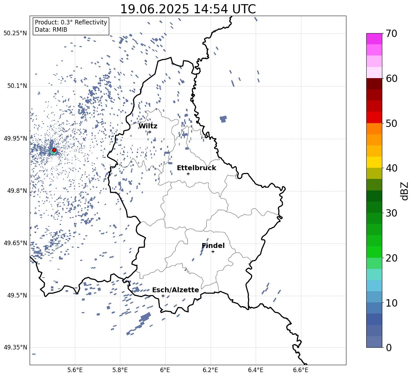The height and width of the screenshot is (377, 413).
Task: Click the 5.6°E longitude label
Action: click(75, 370)
